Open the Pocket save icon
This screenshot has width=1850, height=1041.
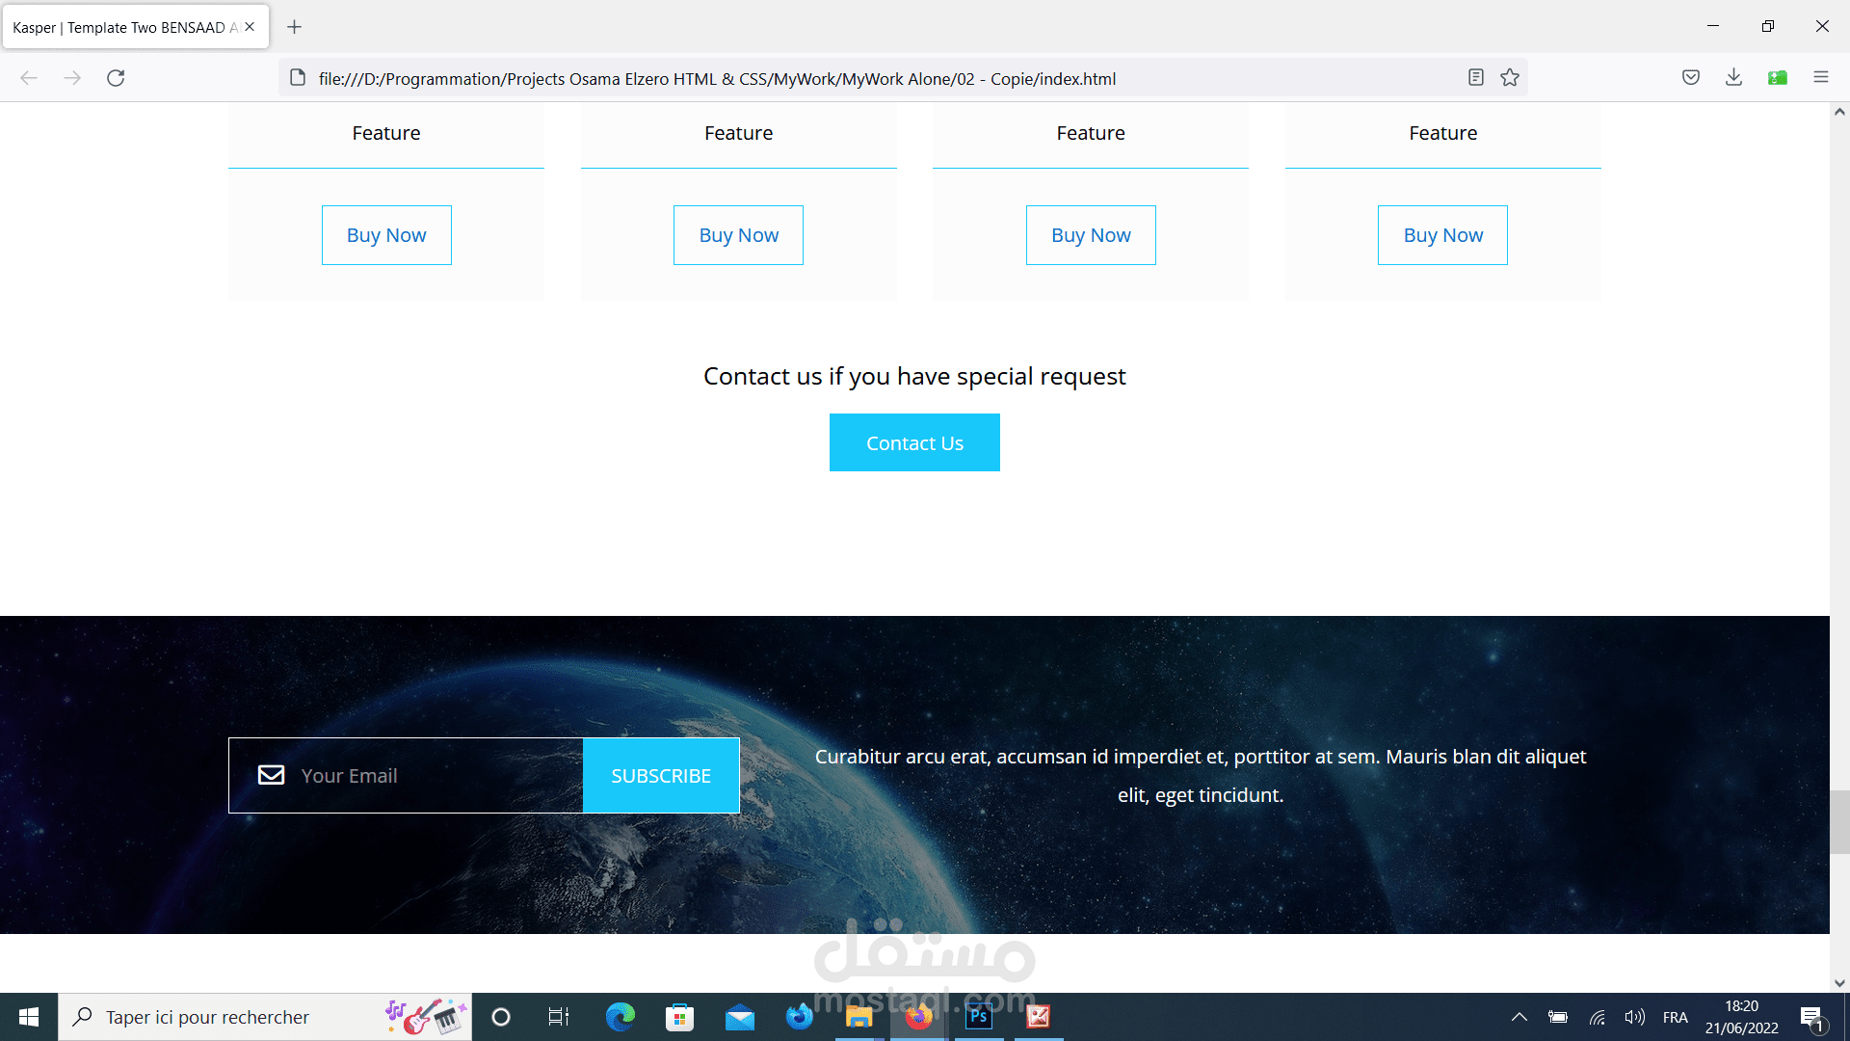(x=1691, y=78)
